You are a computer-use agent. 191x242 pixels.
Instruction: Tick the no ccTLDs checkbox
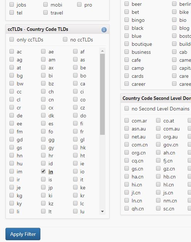[x=65, y=39]
